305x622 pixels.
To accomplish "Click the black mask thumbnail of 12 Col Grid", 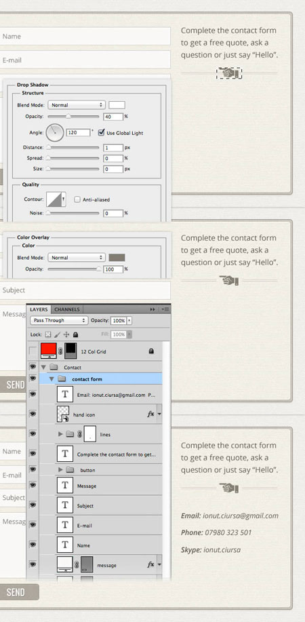I will click(x=70, y=351).
